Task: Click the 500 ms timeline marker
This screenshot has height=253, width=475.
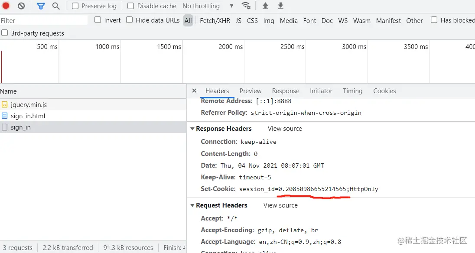Action: [47, 47]
